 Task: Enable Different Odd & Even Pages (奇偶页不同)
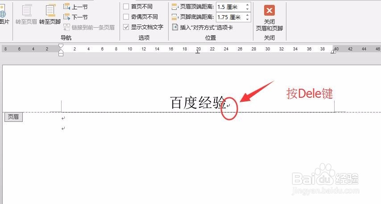click(126, 17)
